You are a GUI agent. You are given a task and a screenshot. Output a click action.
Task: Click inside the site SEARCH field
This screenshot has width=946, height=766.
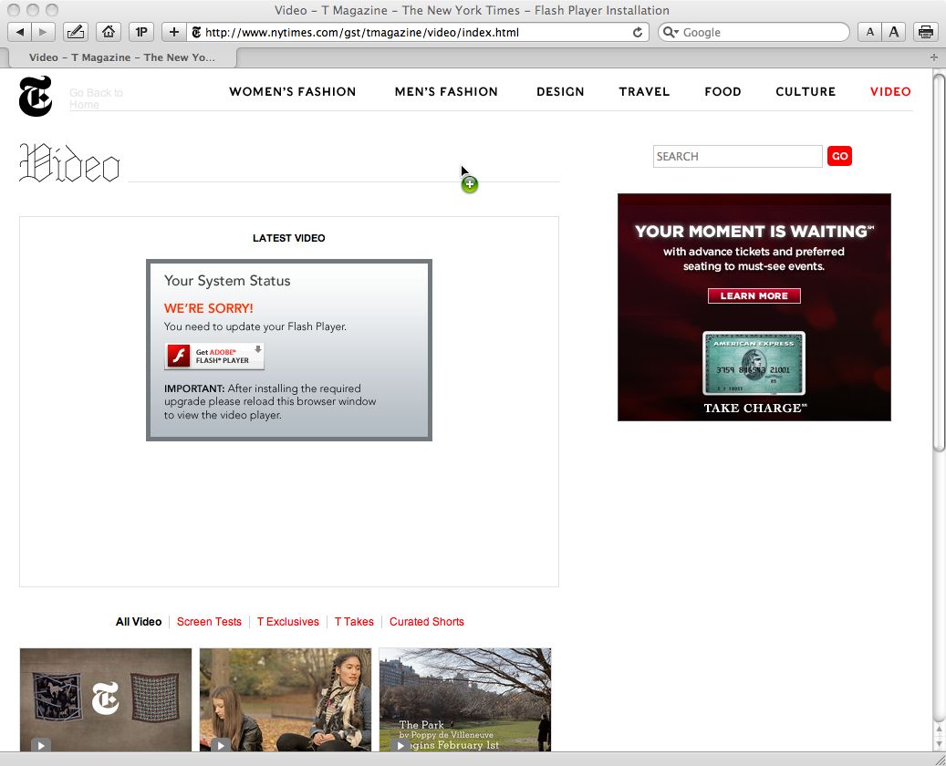click(x=737, y=156)
